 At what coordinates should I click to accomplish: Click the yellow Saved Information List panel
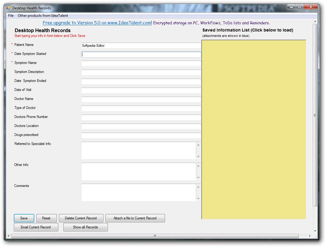(254, 129)
